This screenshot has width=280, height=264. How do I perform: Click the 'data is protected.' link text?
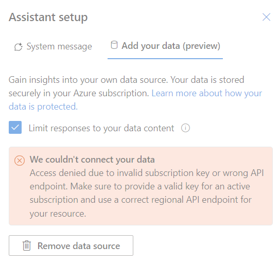tap(43, 107)
